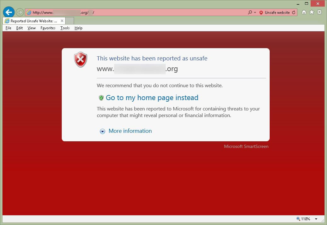327x225 pixels.
Task: Open a new tab button
Action: (70, 21)
